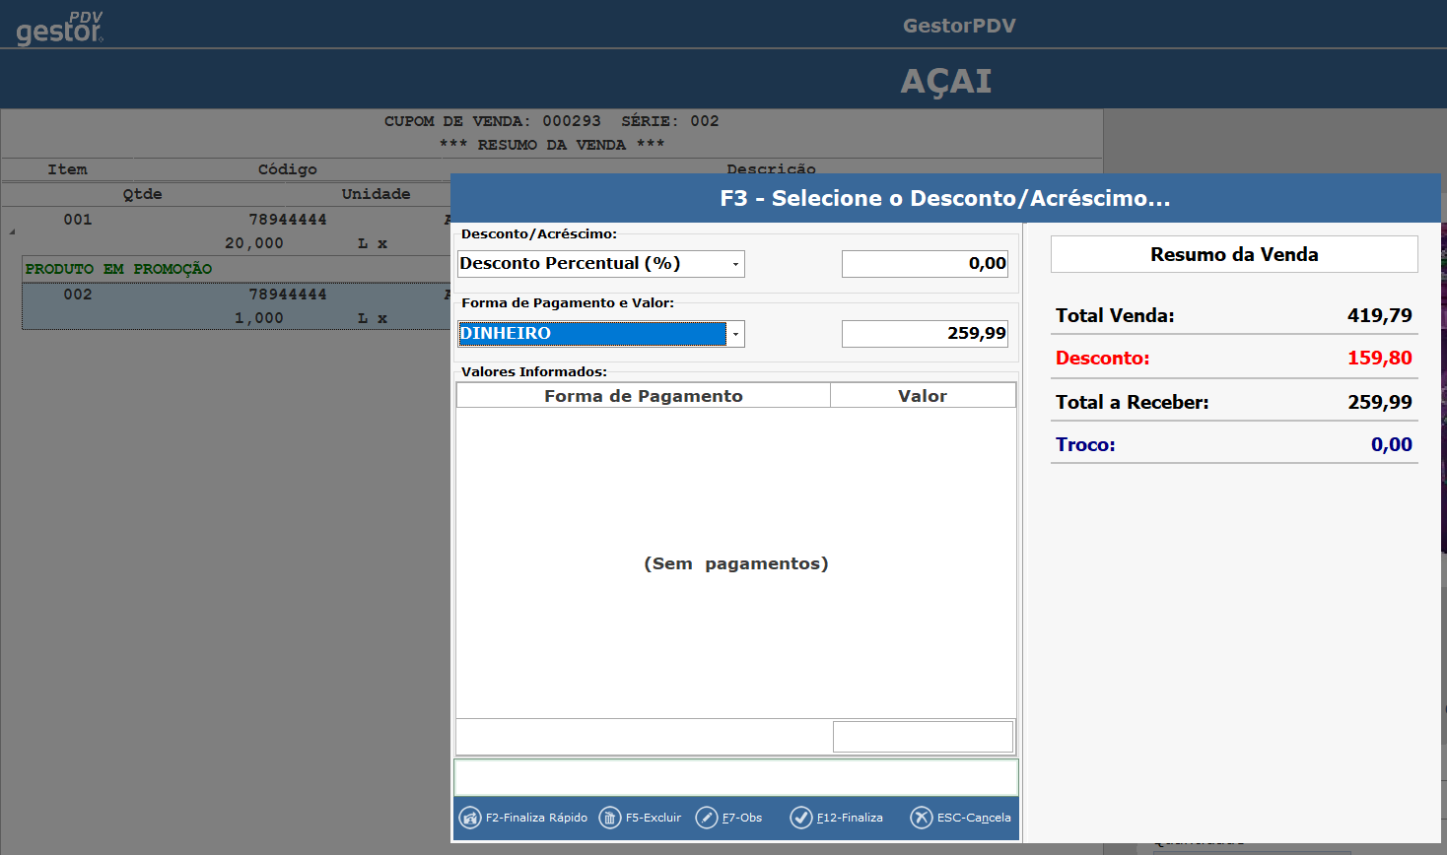Click the Total a Receber amount 259,99
Viewport: 1447px width, 855px height.
(1379, 402)
